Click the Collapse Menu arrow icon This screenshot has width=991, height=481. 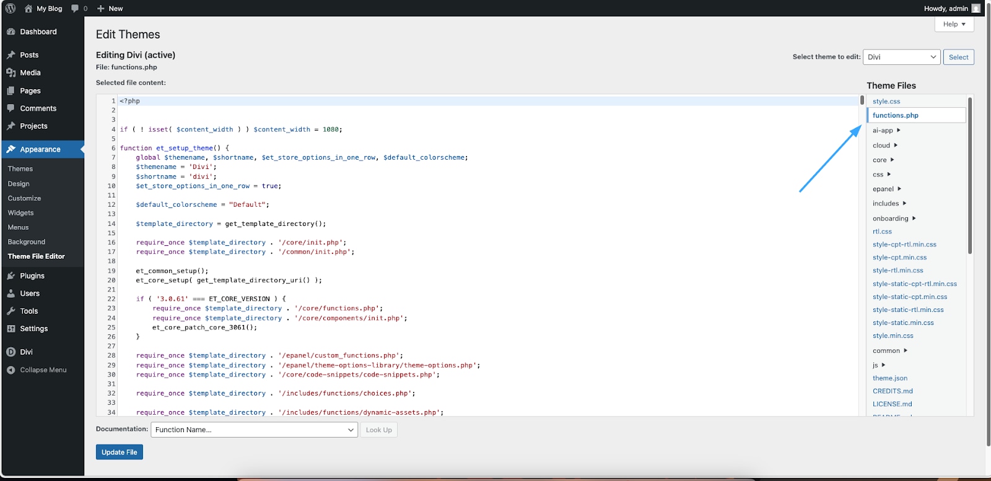point(11,370)
